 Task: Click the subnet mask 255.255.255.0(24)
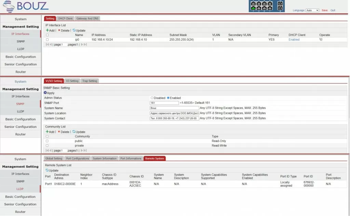[x=181, y=40]
